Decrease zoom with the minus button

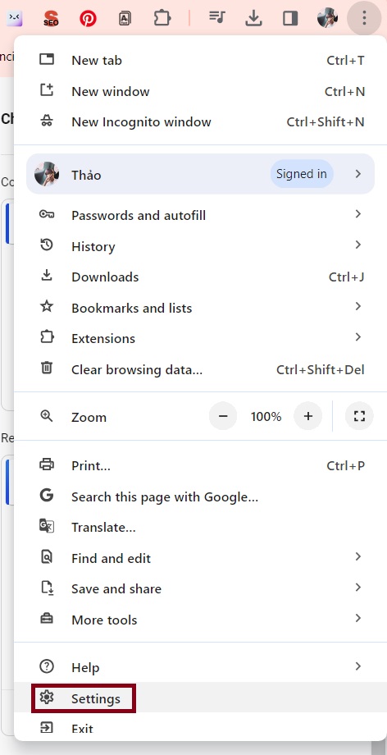[223, 416]
